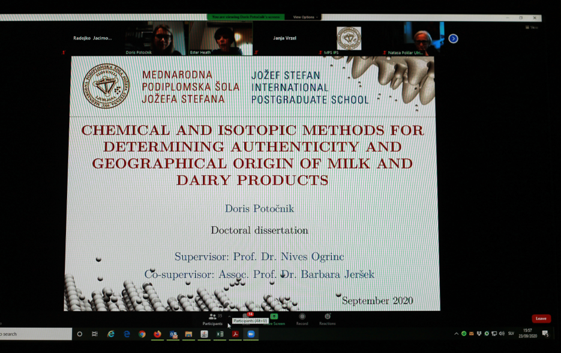Open the Participants panel
The width and height of the screenshot is (561, 353).
(212, 318)
